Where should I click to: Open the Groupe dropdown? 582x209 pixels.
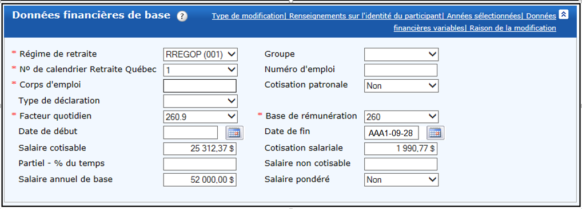coord(401,54)
